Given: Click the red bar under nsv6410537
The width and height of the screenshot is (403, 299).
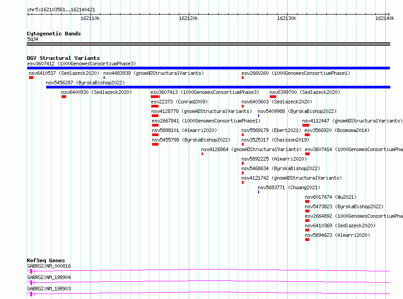Looking at the screenshot, I should pos(31,78).
